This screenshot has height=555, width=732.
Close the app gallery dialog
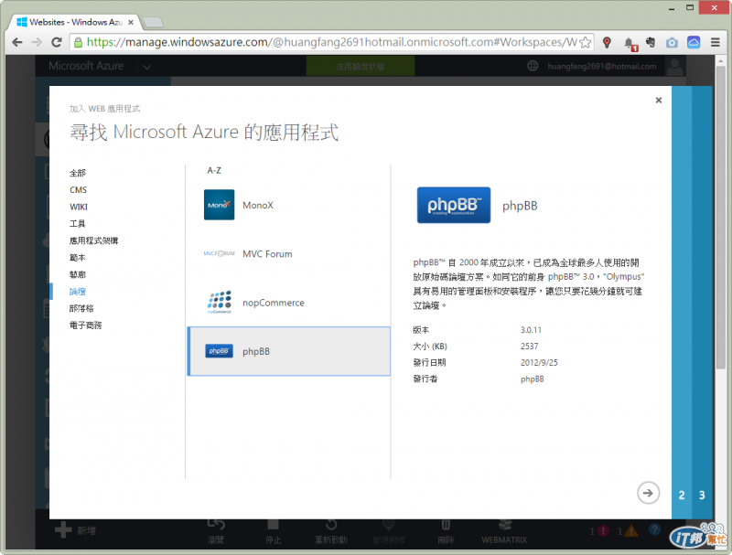point(659,100)
